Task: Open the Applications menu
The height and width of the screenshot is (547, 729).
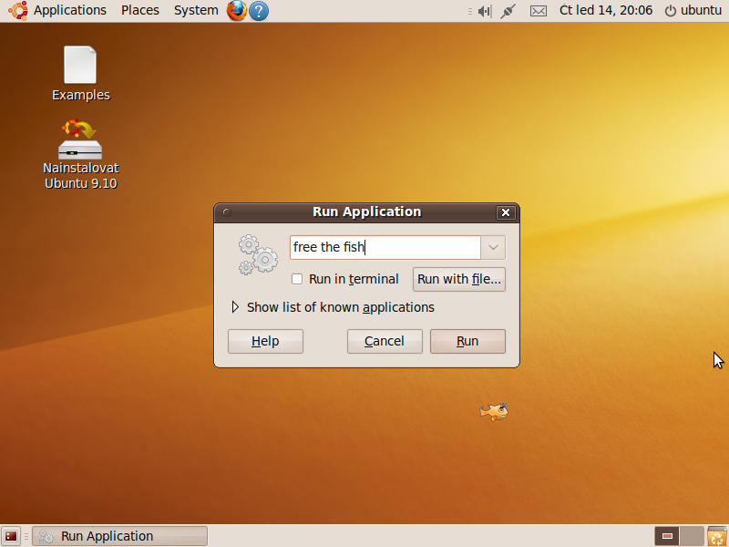Action: [70, 10]
